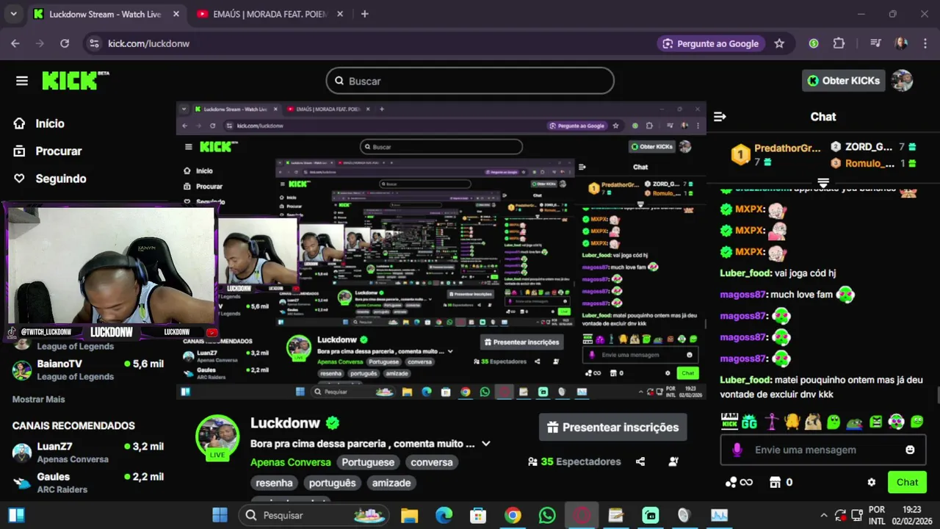Switch to Luckdonw Stream tab

pyautogui.click(x=107, y=14)
